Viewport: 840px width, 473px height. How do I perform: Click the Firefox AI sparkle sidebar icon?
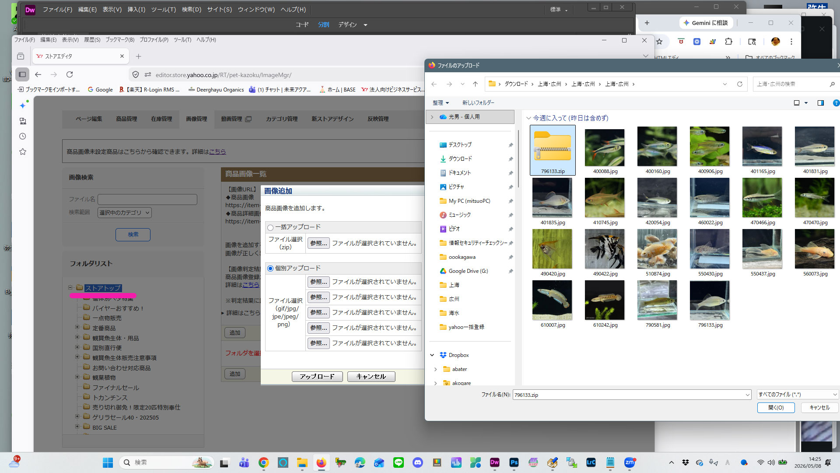[23, 106]
